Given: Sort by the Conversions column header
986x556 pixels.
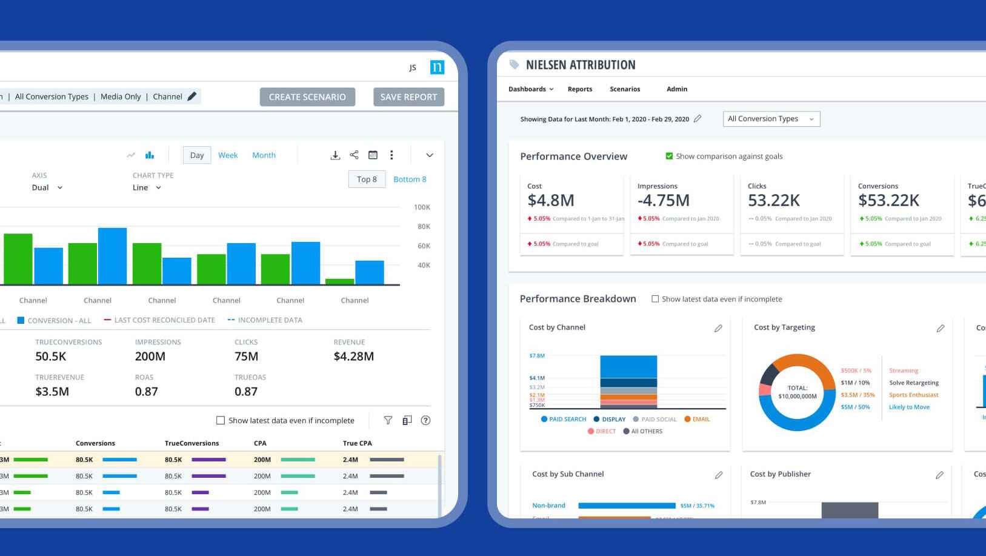Looking at the screenshot, I should 95,443.
